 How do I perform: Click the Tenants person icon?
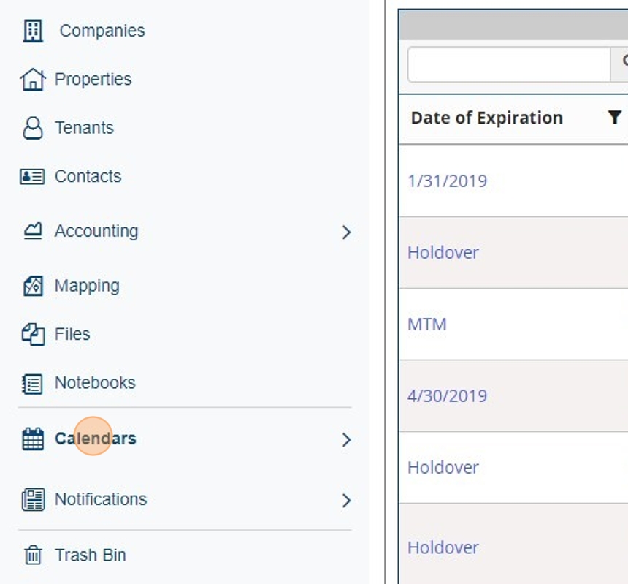33,128
